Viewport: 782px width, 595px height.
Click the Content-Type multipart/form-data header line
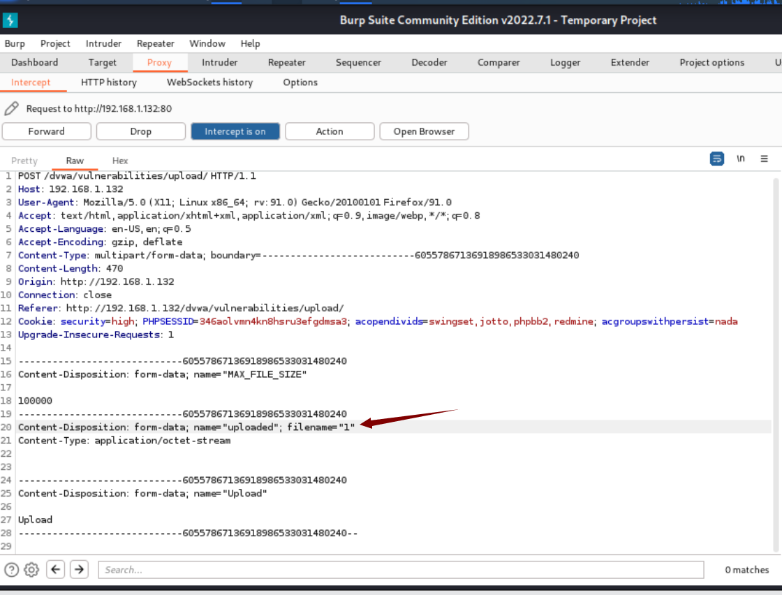[299, 256]
